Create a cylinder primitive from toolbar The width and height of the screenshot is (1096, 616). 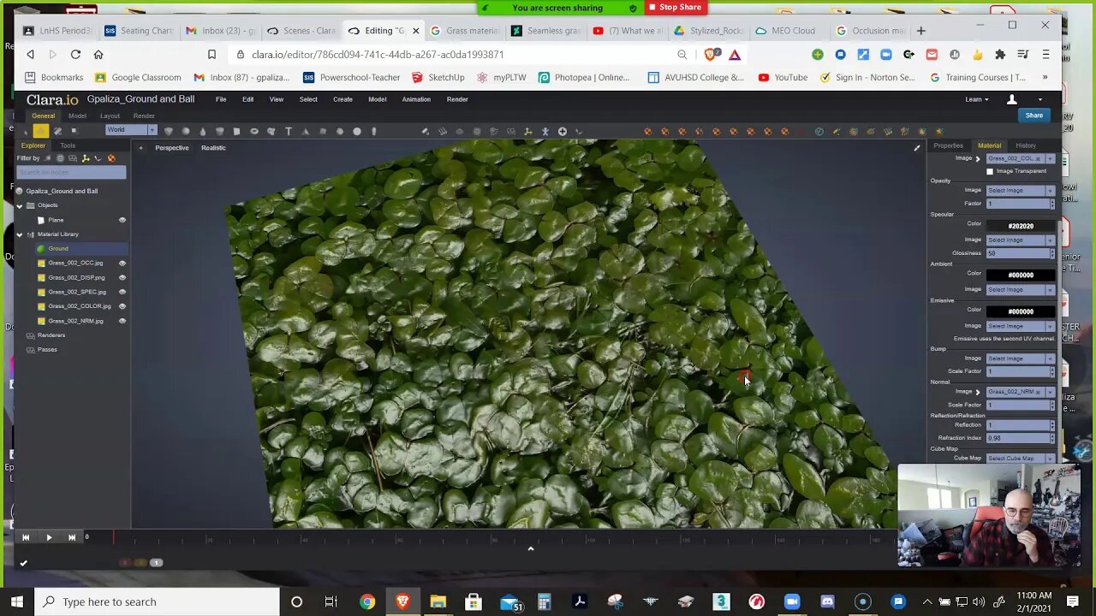point(220,131)
